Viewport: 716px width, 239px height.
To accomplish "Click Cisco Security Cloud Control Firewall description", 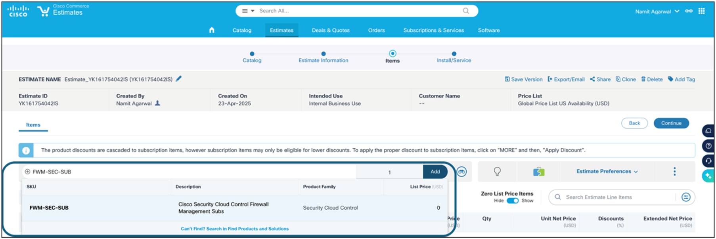I will pyautogui.click(x=223, y=208).
